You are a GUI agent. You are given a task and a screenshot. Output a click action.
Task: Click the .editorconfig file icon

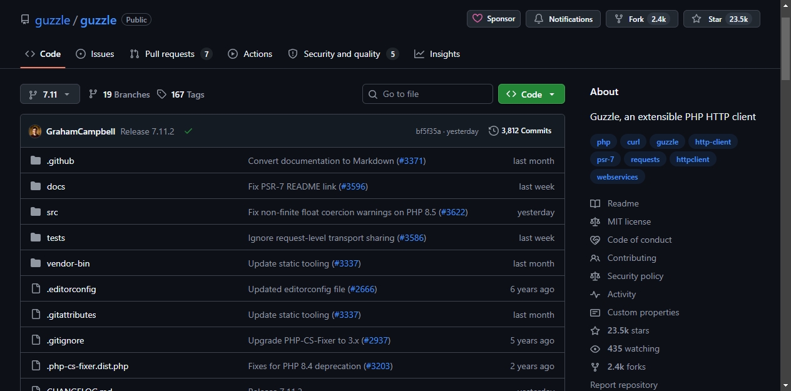[x=36, y=289]
